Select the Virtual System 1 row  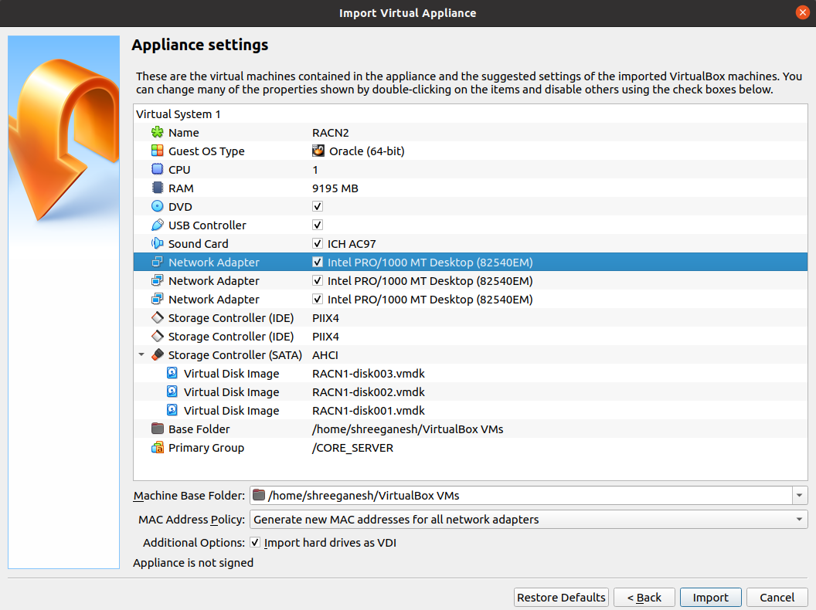(x=471, y=114)
